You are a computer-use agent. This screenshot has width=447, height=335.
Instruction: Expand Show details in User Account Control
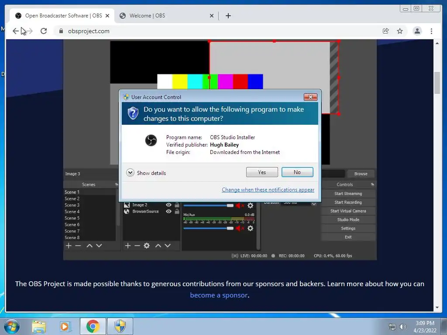pos(146,173)
